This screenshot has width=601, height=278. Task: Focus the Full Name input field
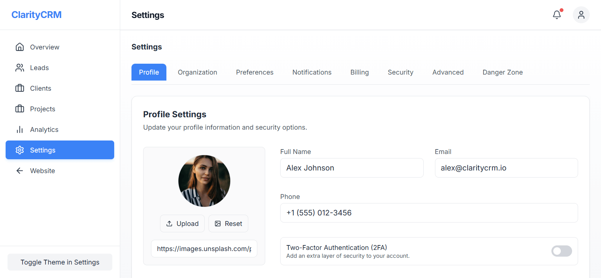tap(352, 168)
